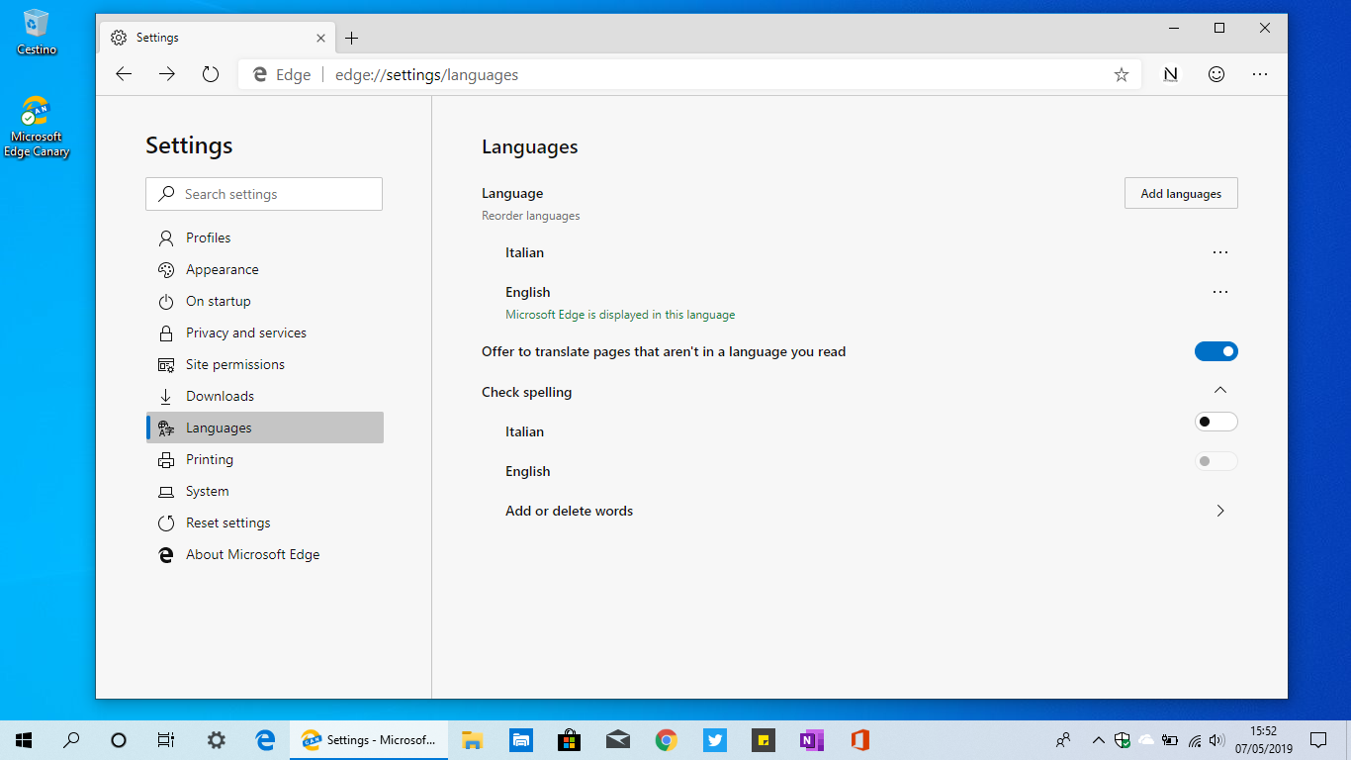1351x760 pixels.
Task: Add this page to favorites
Action: tap(1121, 74)
